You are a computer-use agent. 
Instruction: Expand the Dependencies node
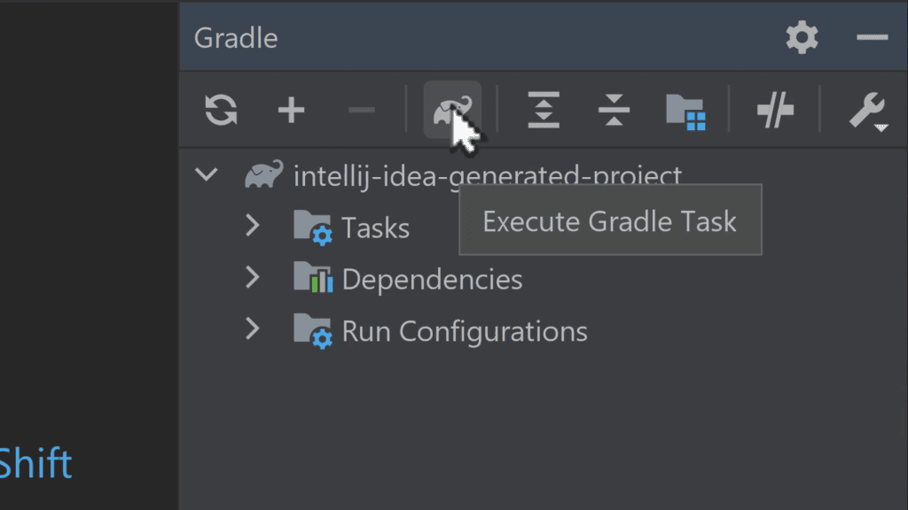(253, 278)
